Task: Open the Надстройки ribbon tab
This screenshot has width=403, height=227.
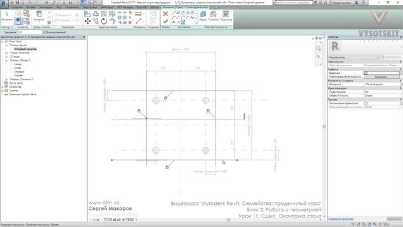Action: click(x=90, y=7)
